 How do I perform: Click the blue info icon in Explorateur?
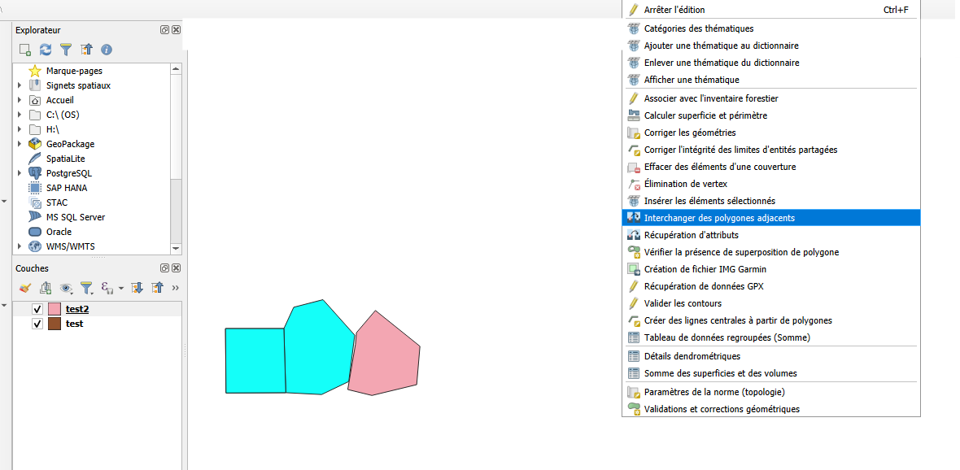[107, 50]
